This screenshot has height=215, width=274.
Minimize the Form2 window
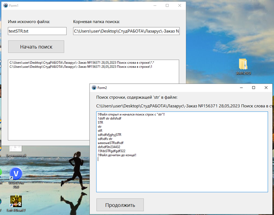[242, 88]
